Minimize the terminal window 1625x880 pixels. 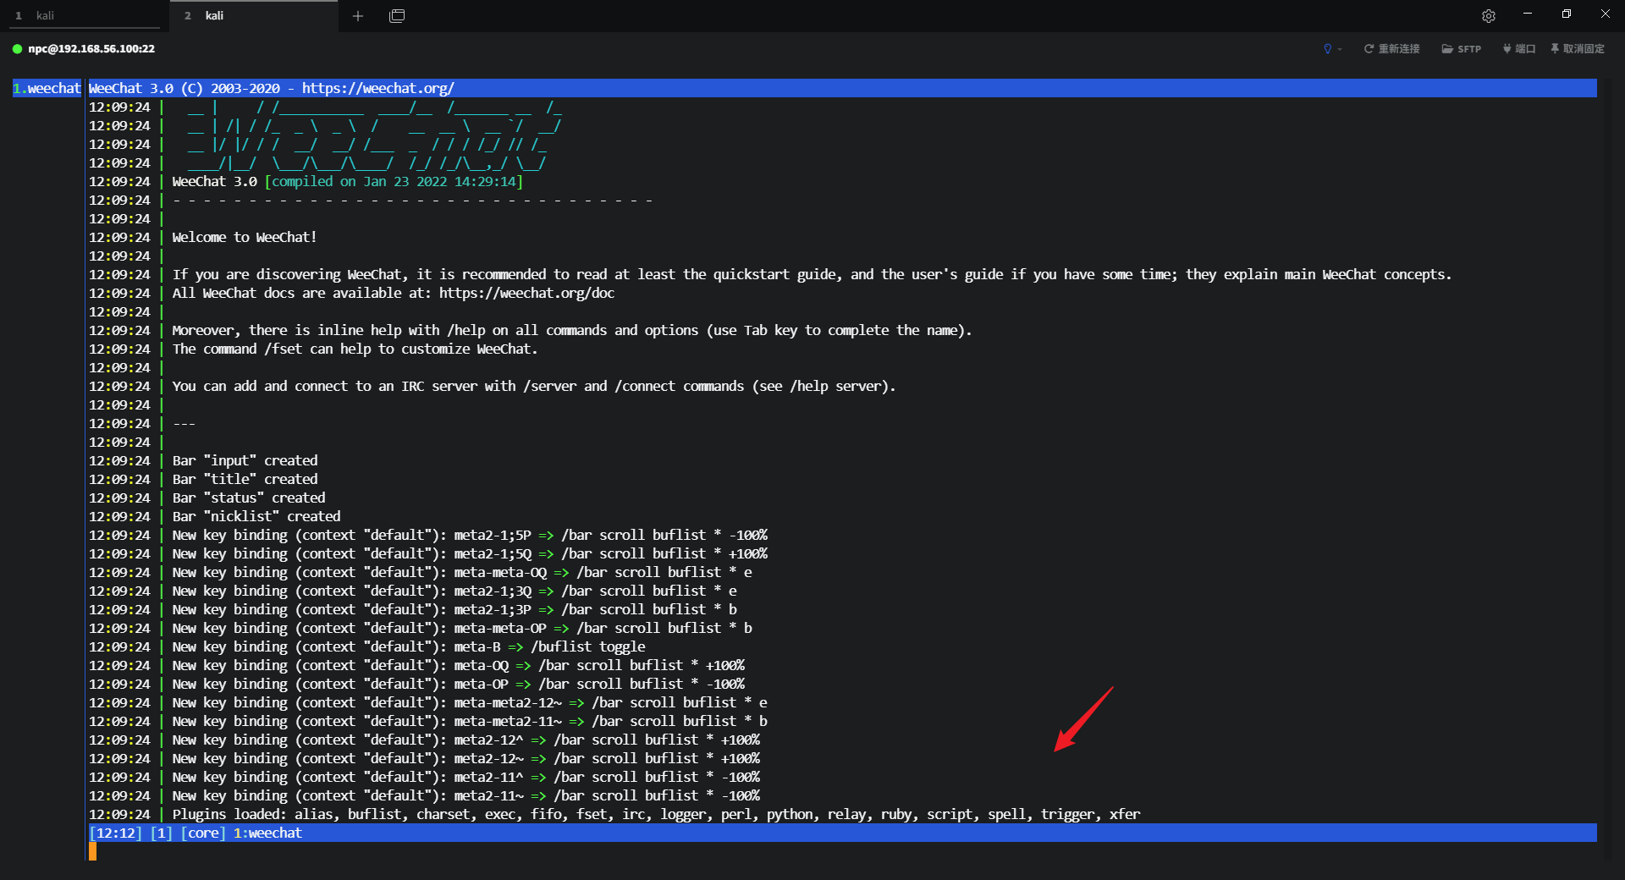coord(1528,14)
